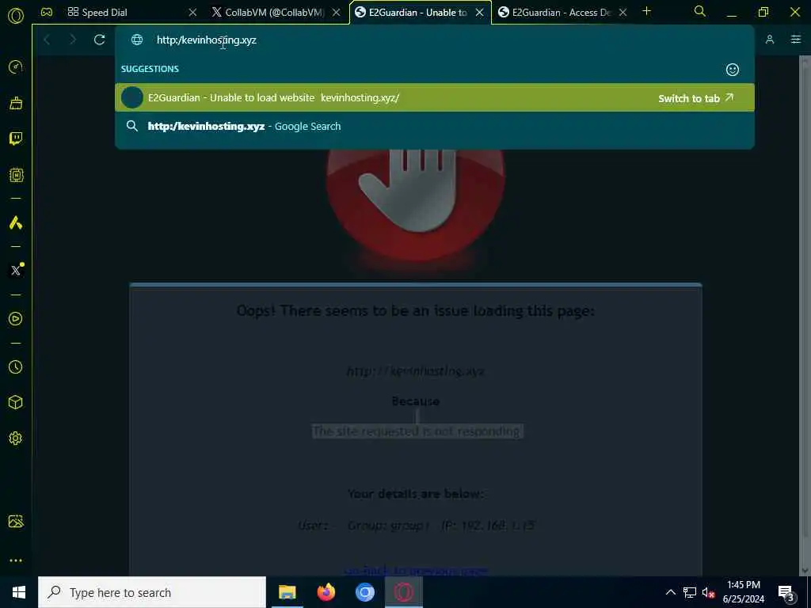Open a new tab with plus button
The width and height of the screenshot is (811, 608).
pyautogui.click(x=646, y=11)
